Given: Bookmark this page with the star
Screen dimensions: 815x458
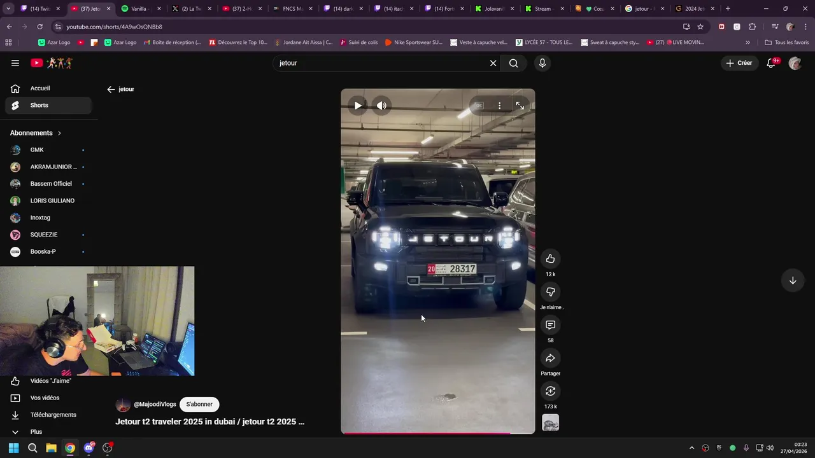Looking at the screenshot, I should click(700, 27).
